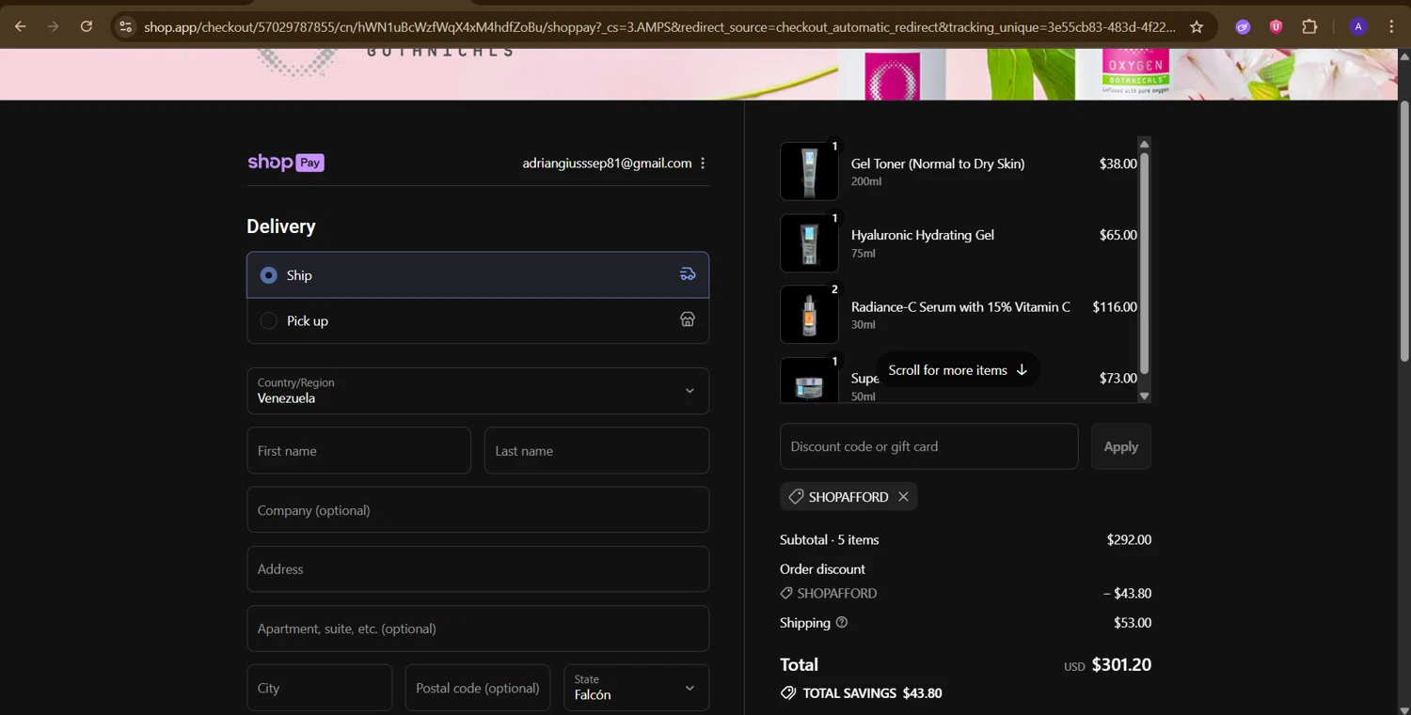The image size is (1411, 715).
Task: Click the browser forward arrow
Action: (54, 26)
